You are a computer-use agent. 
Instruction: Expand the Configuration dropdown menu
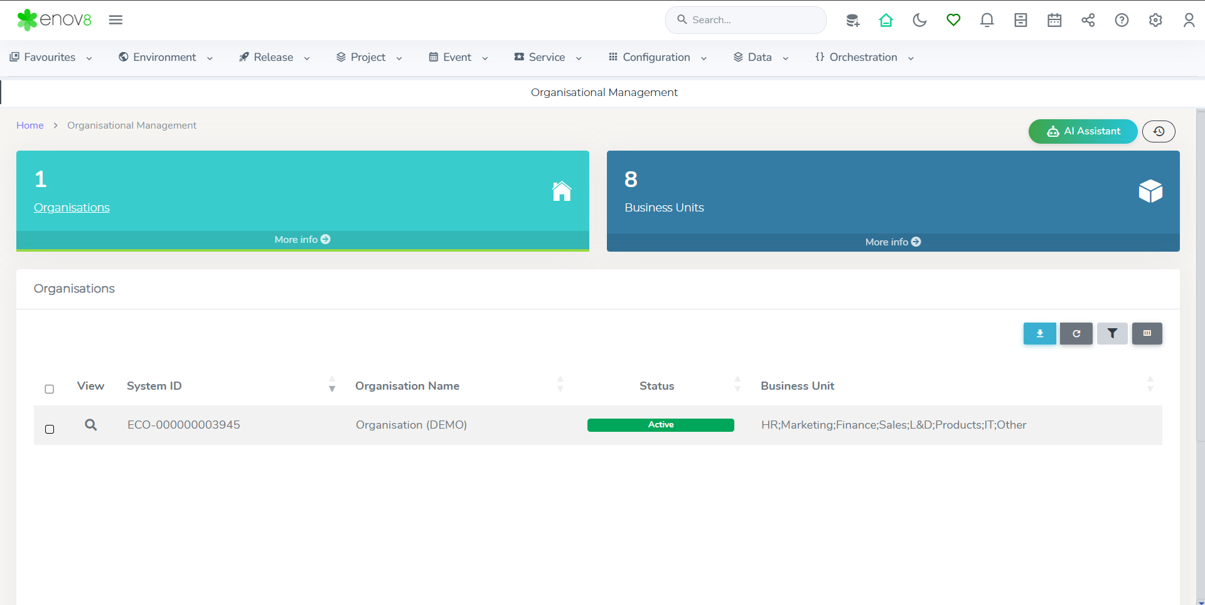[x=657, y=57]
